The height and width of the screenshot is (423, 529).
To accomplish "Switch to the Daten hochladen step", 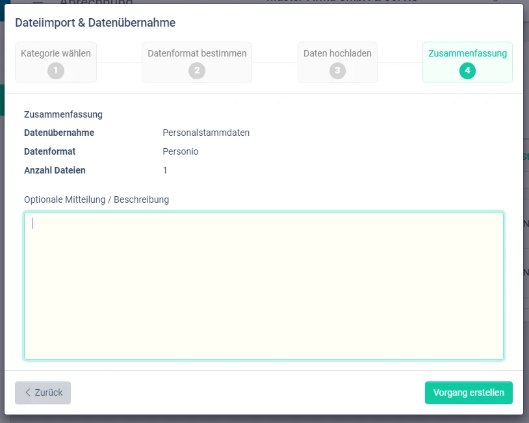I will tap(337, 54).
